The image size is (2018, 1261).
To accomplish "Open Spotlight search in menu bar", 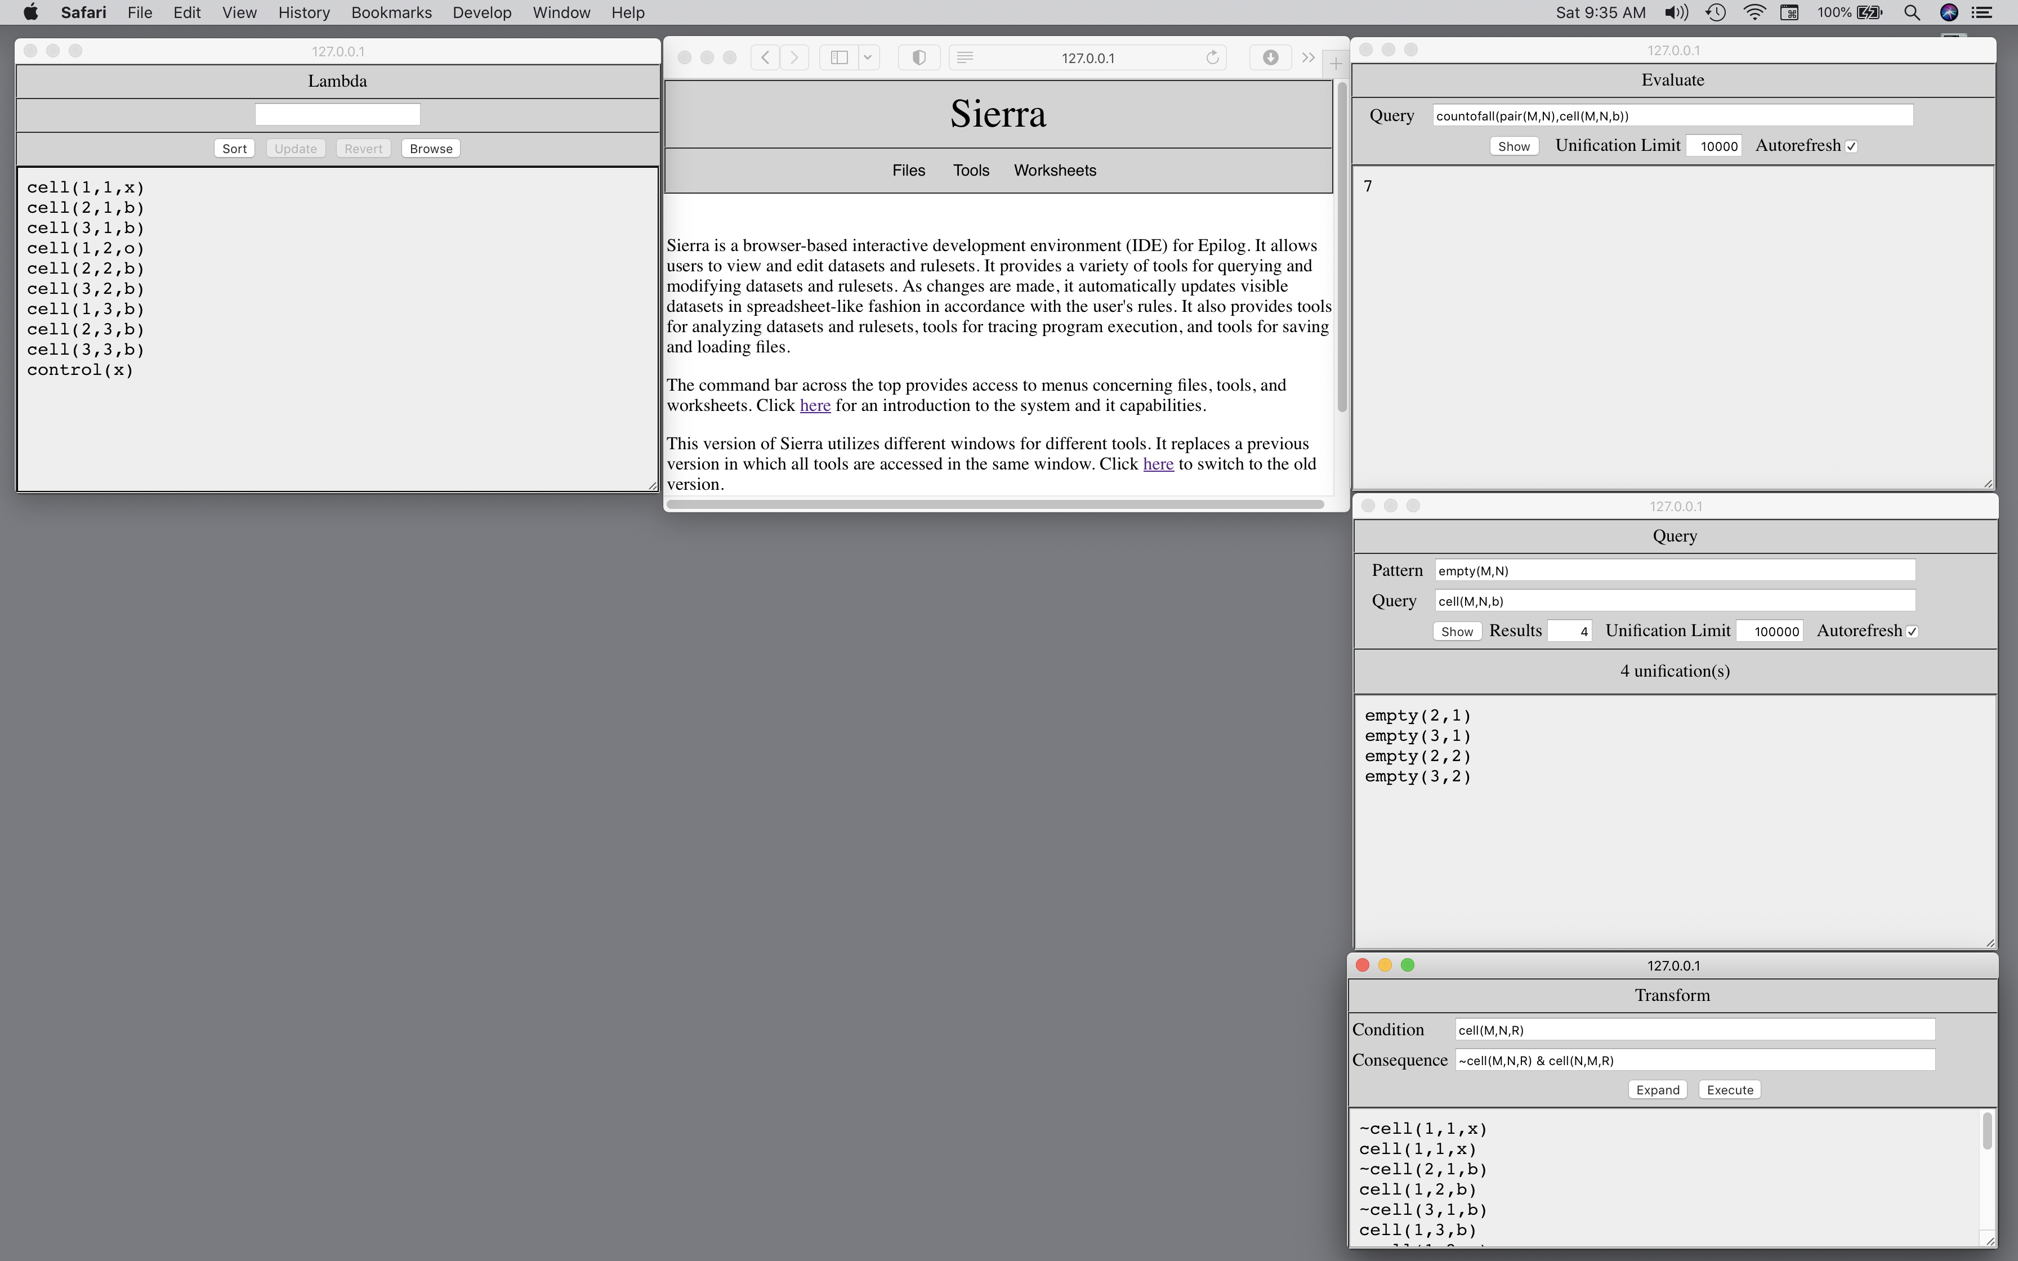I will click(x=1912, y=12).
